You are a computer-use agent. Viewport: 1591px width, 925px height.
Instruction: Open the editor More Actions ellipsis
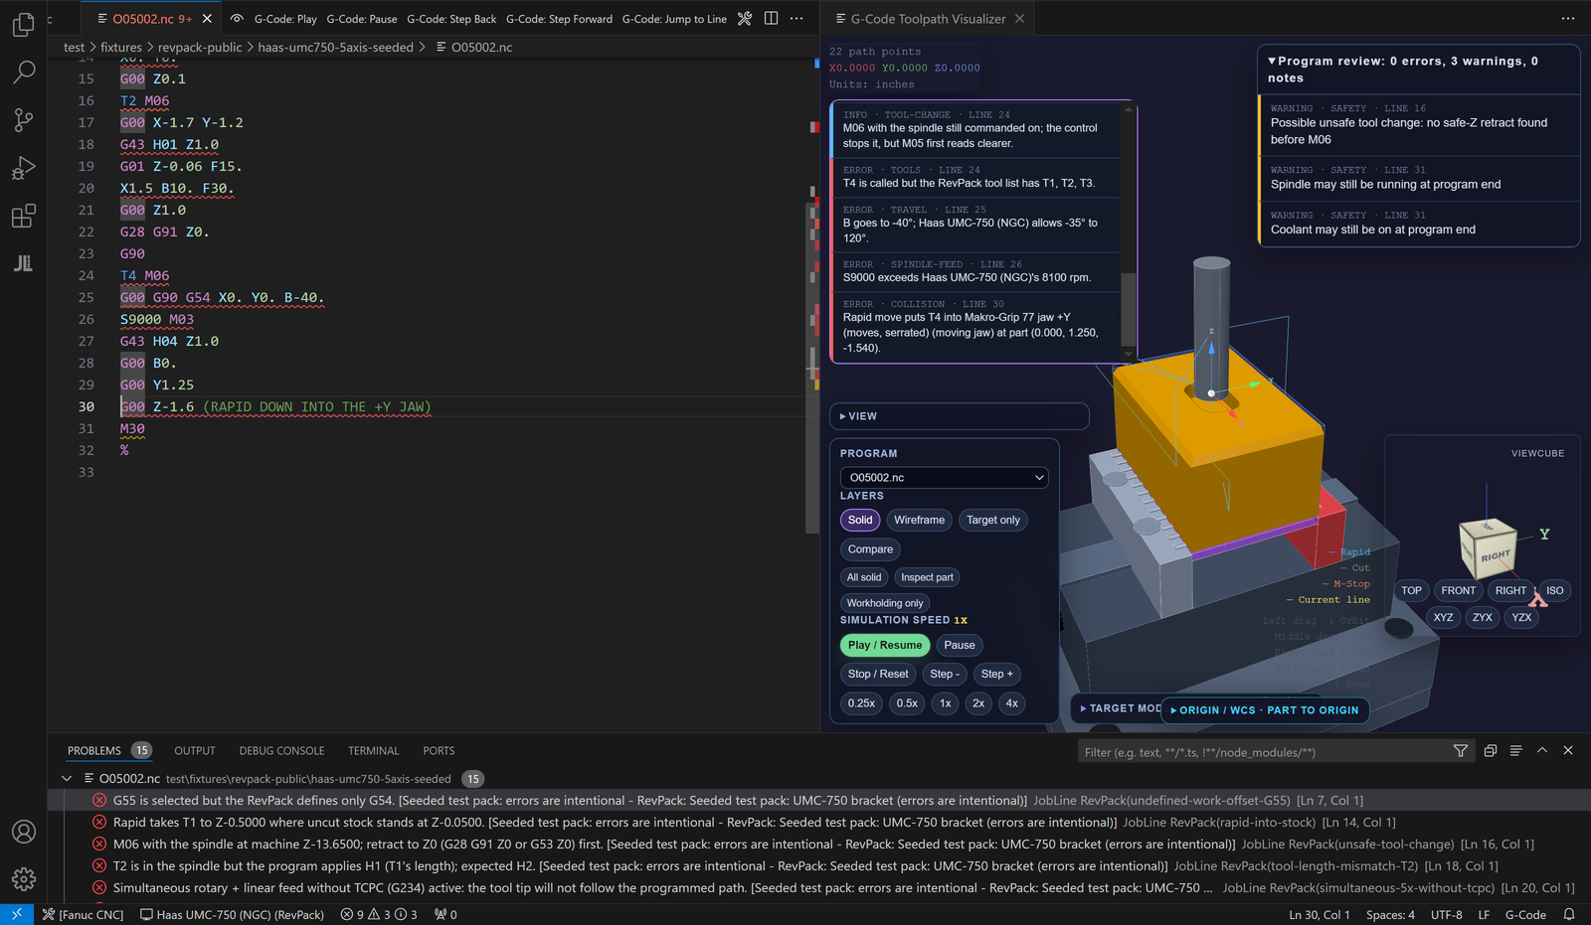pyautogui.click(x=796, y=19)
